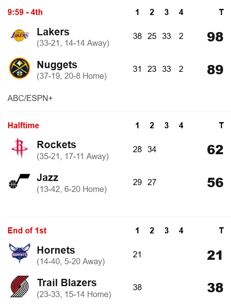Open the Trail Blazers team logo
This screenshot has height=304, width=231.
19,287
